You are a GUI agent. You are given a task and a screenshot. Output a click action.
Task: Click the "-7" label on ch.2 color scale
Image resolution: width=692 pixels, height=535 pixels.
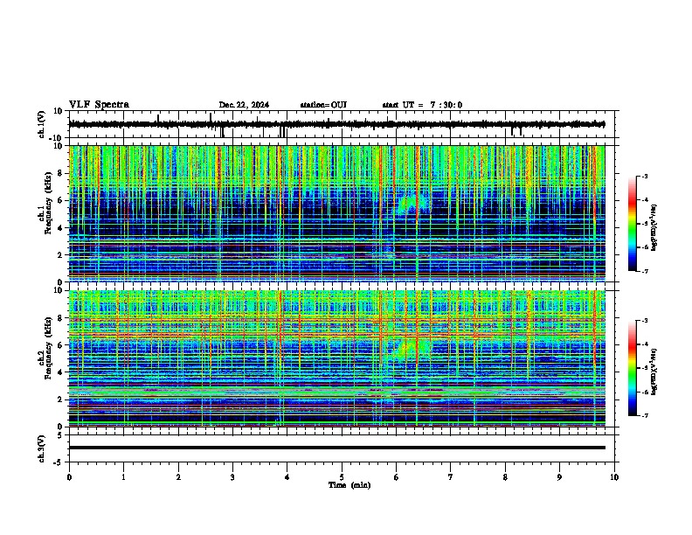pos(645,415)
